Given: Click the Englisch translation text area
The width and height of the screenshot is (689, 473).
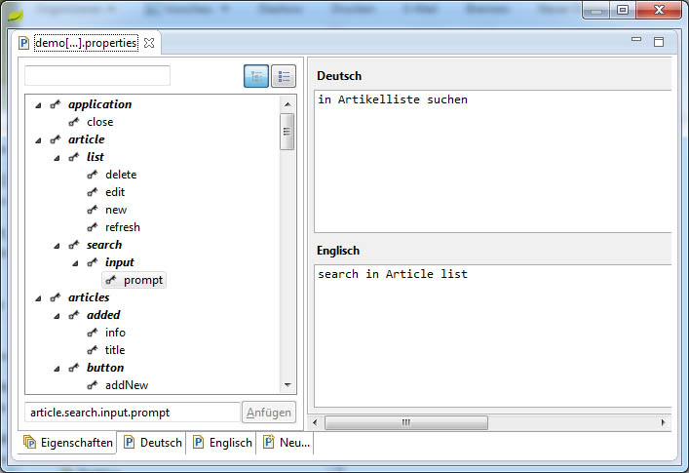Looking at the screenshot, I should pyautogui.click(x=492, y=335).
